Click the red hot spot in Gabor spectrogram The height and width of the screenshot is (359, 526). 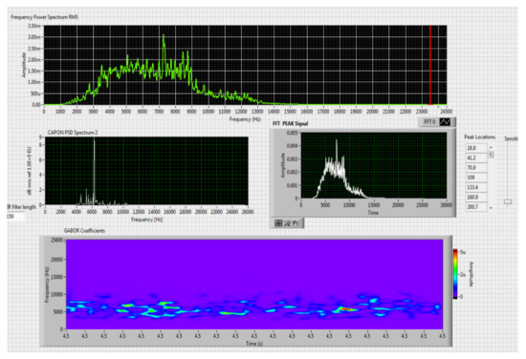[x=347, y=309]
